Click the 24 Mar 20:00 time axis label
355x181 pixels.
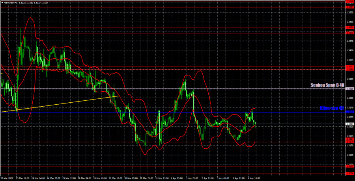click(53, 178)
